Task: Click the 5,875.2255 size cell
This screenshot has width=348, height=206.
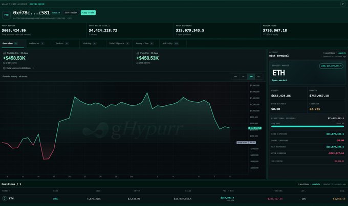Action: 94,199
